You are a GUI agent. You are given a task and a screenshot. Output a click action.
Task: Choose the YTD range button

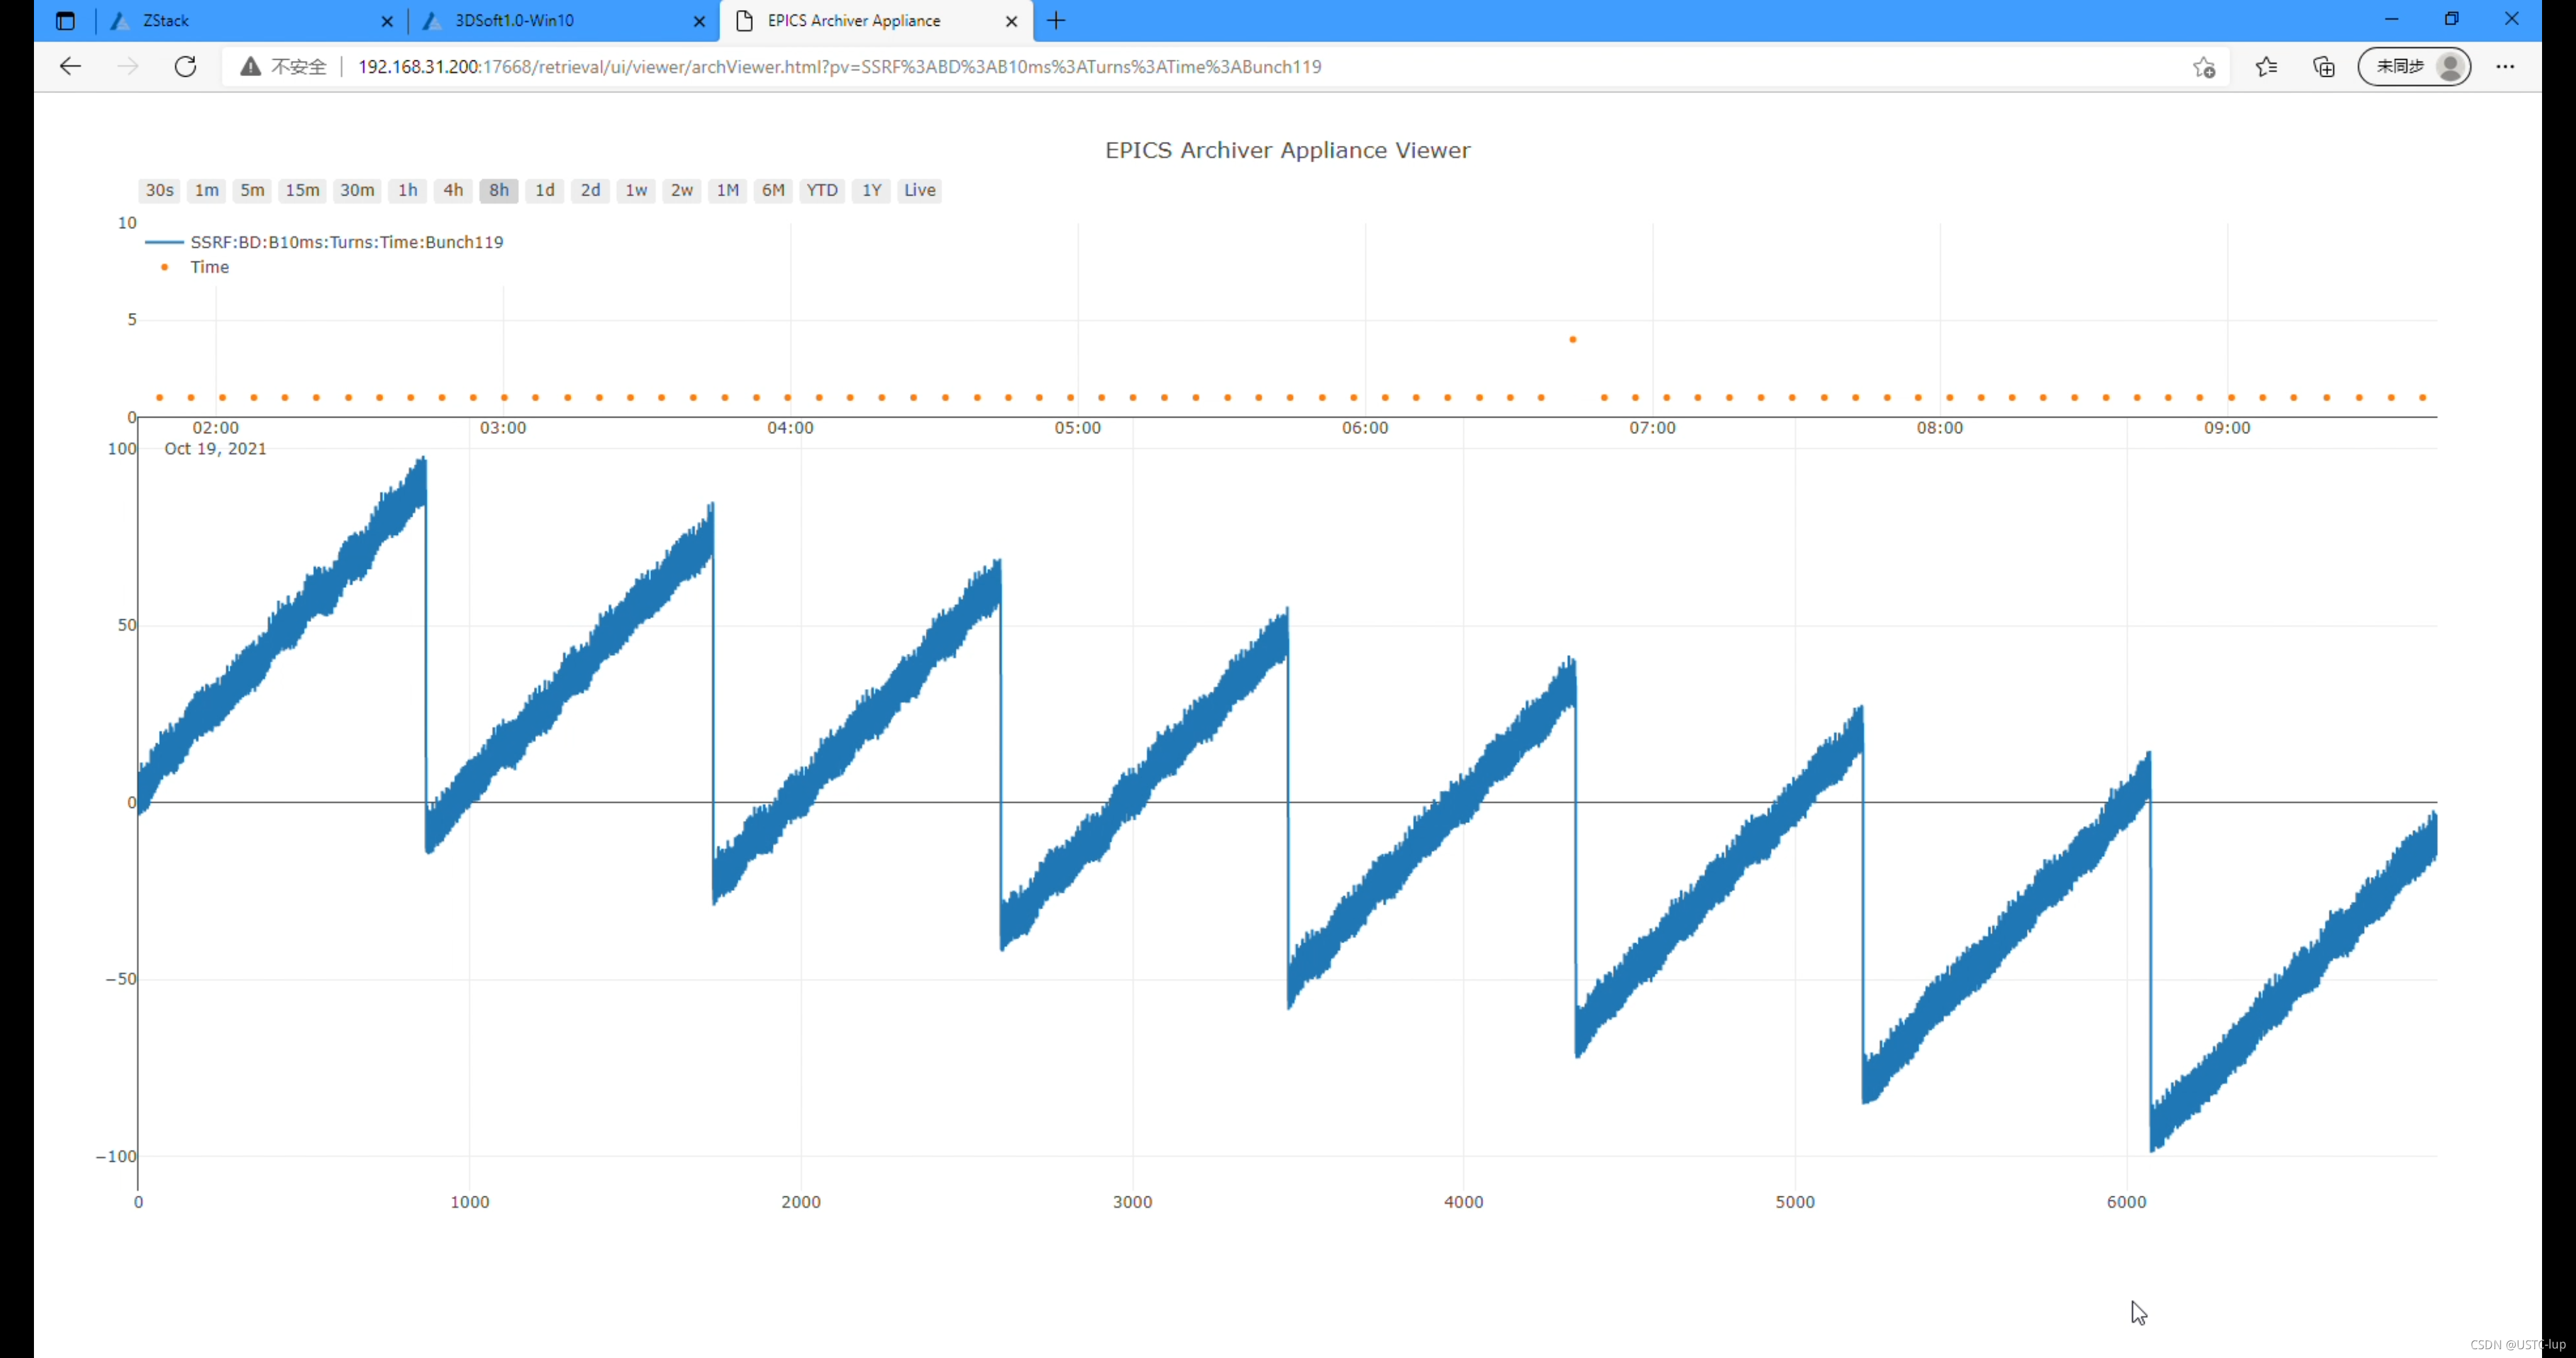pyautogui.click(x=821, y=190)
